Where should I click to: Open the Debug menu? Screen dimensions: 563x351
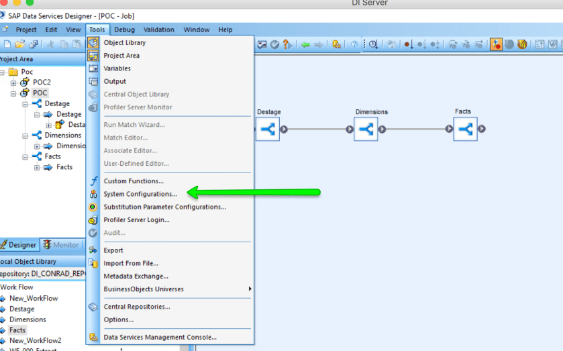[124, 30]
